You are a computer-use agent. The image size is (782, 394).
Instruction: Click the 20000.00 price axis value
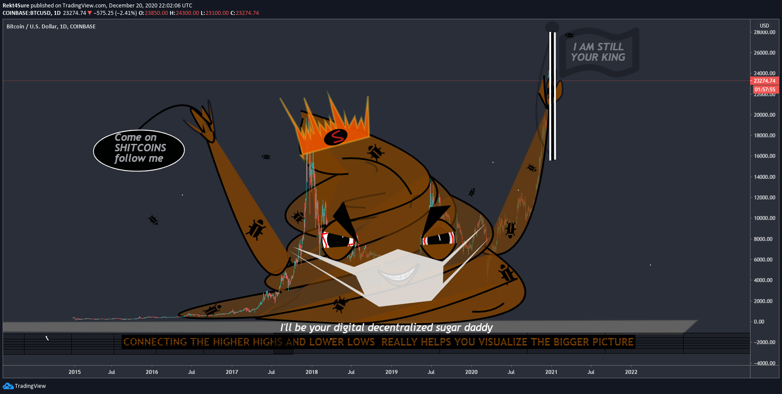click(x=764, y=115)
